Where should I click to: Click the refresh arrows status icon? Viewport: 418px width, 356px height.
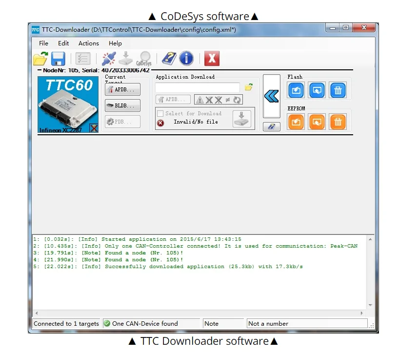[x=237, y=100]
